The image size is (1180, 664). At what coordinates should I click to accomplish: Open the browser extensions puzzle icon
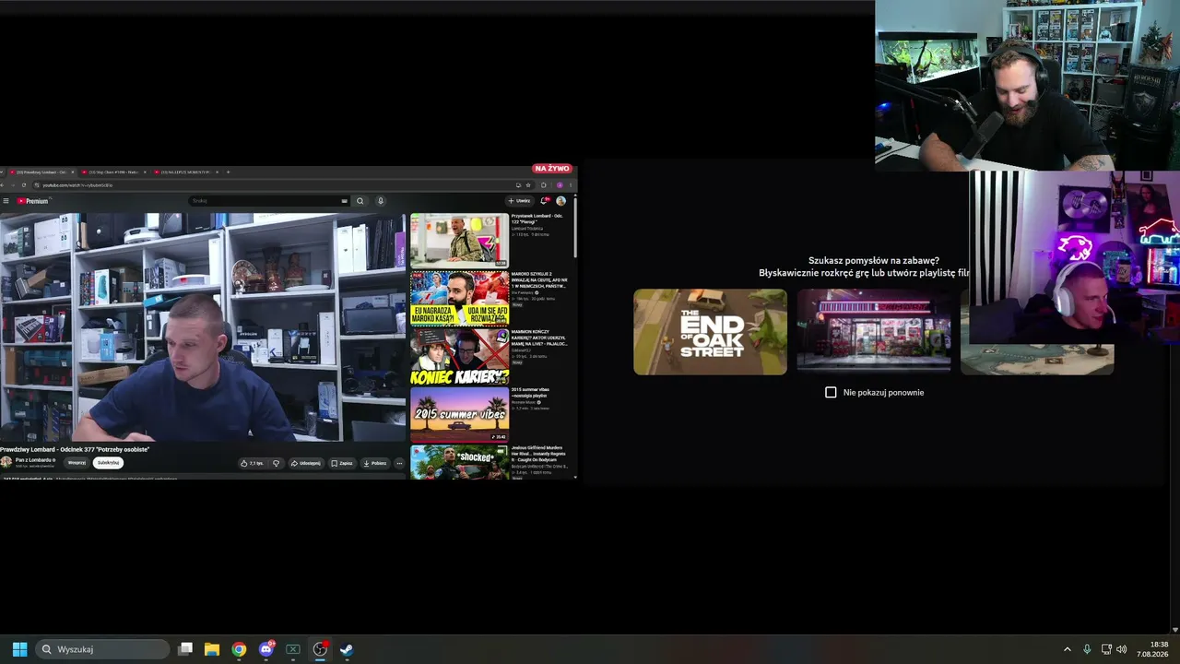click(544, 185)
